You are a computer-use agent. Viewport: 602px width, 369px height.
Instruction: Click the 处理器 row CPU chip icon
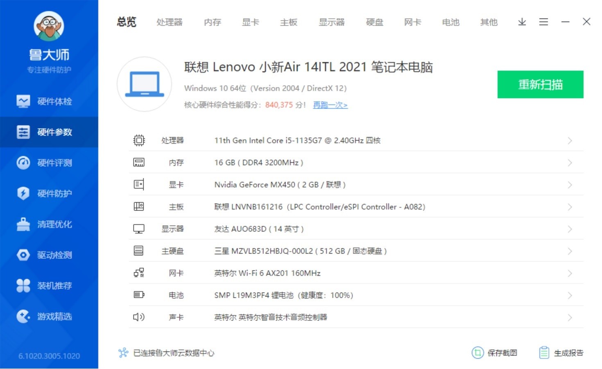(139, 140)
